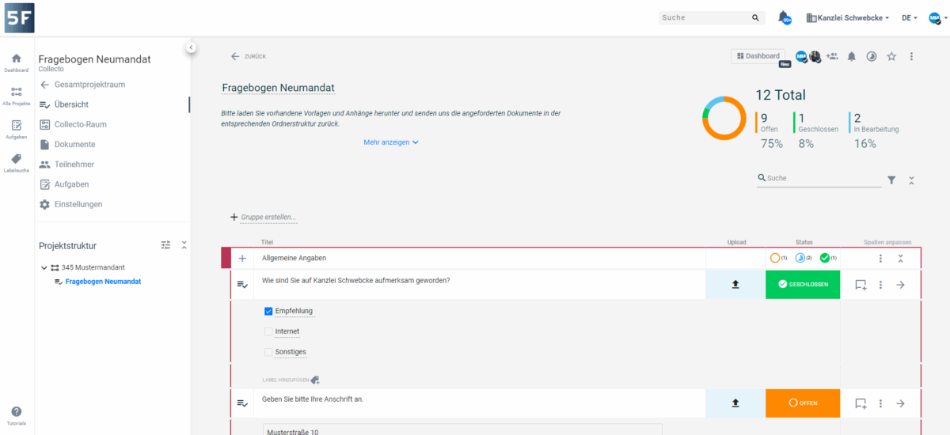Uncheck the Empfehlung checkbox
Screen dimensions: 950x435
click(268, 311)
